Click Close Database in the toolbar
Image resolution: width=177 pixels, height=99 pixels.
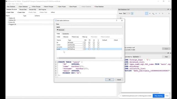click(99, 7)
